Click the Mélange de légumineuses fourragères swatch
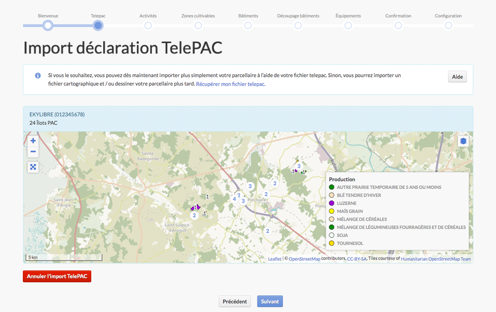496x312 pixels. pyautogui.click(x=331, y=227)
